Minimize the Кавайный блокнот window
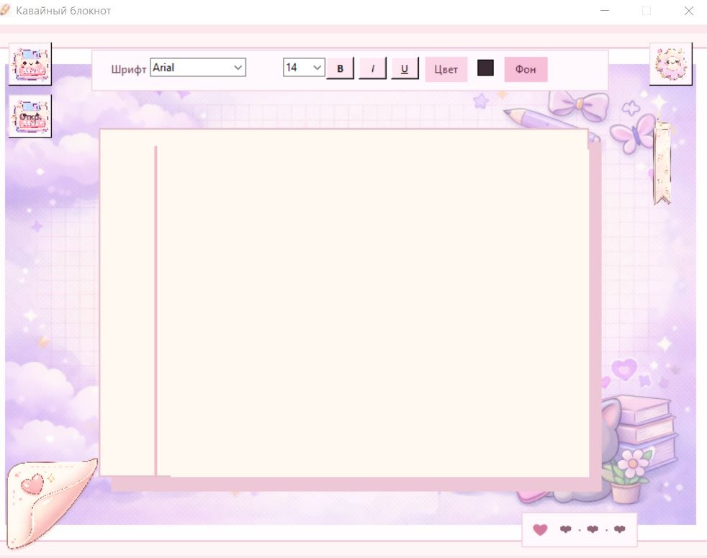 tap(605, 10)
